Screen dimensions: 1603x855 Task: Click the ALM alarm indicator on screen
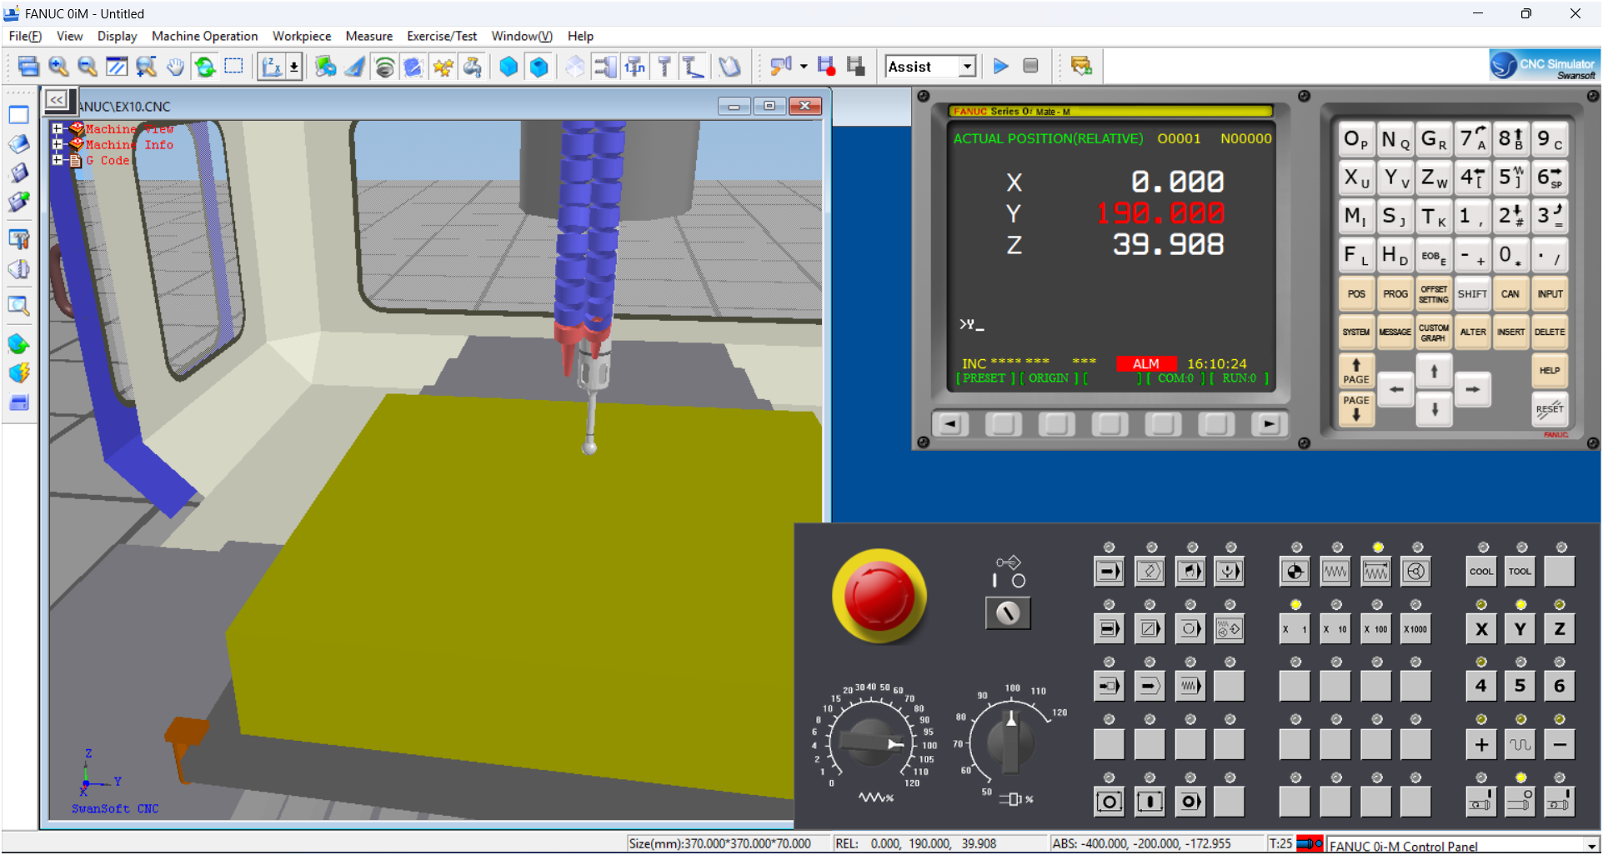1145,364
